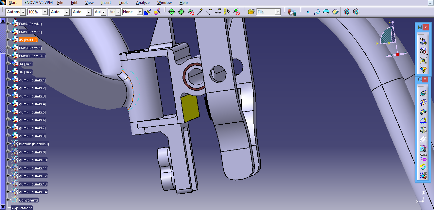
Task: Select the Applications tree entry
Action: [x=22, y=208]
